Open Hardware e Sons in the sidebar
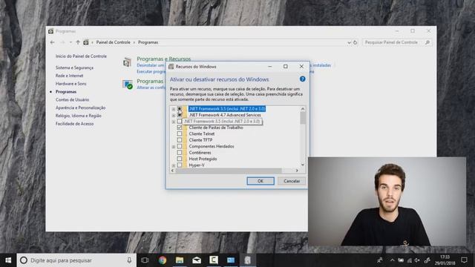475x267 pixels. point(71,84)
